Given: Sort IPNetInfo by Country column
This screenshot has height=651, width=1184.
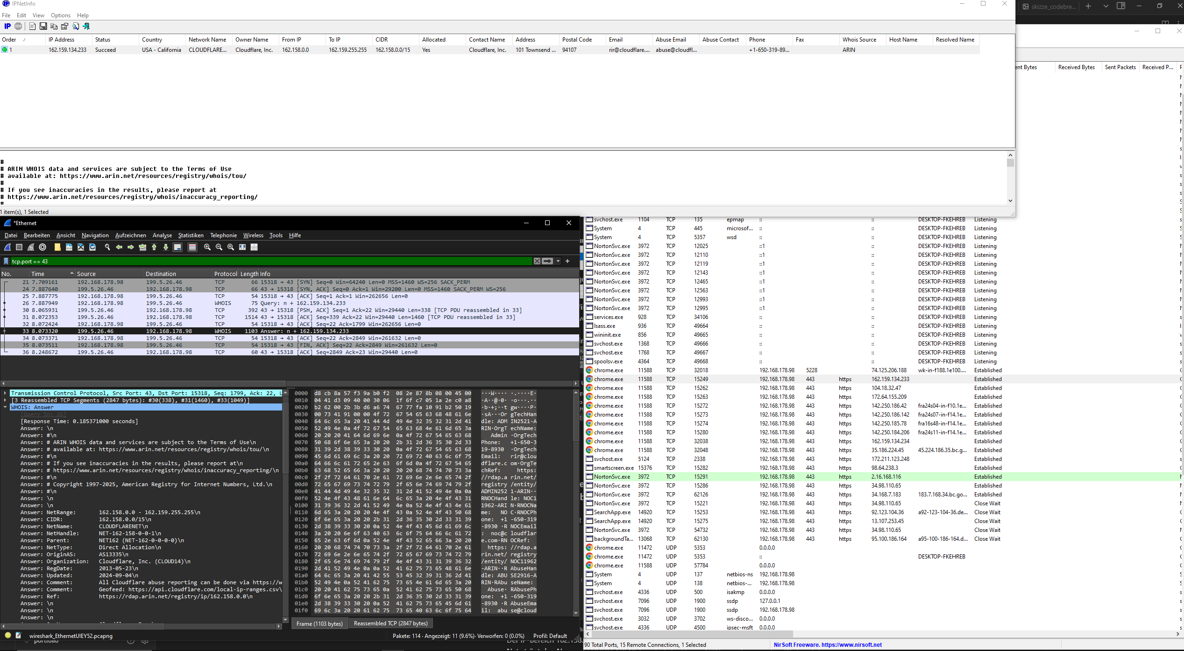Looking at the screenshot, I should click(x=163, y=40).
